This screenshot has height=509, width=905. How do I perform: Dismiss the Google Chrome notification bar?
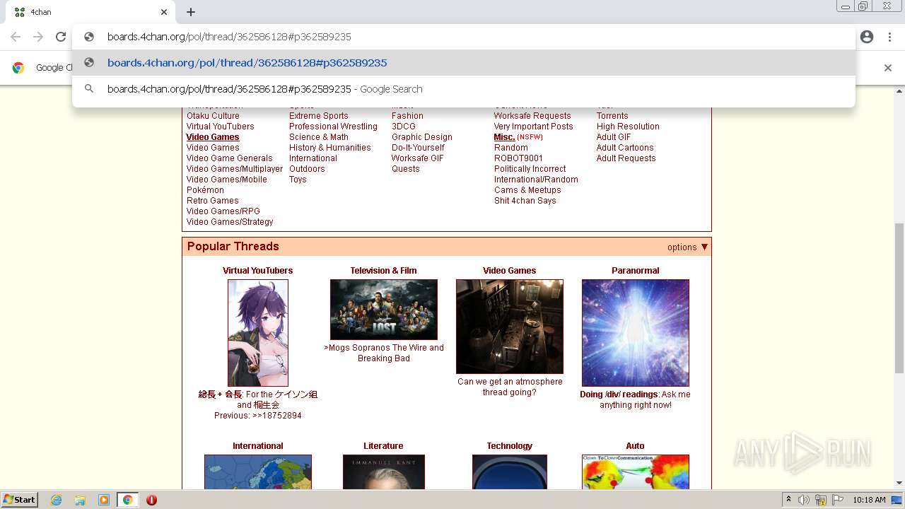[888, 68]
